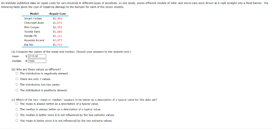Image resolution: width=272 pixels, height=132 pixels.
Task: Click the Hyundai Accent model name
Action: [34, 40]
